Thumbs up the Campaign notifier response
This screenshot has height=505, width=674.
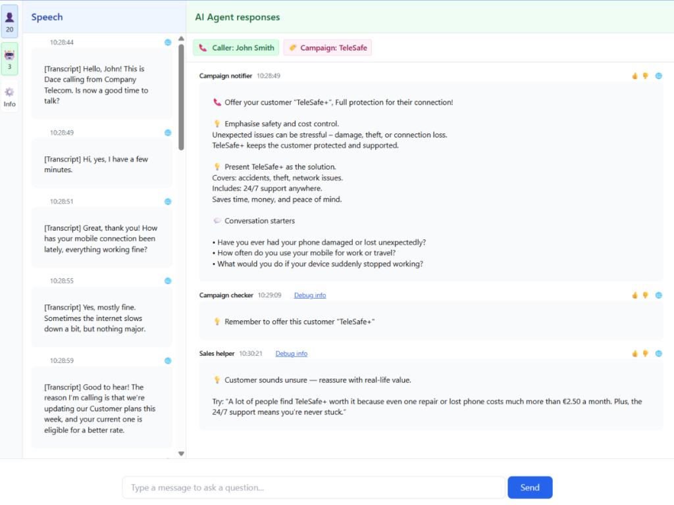[635, 76]
